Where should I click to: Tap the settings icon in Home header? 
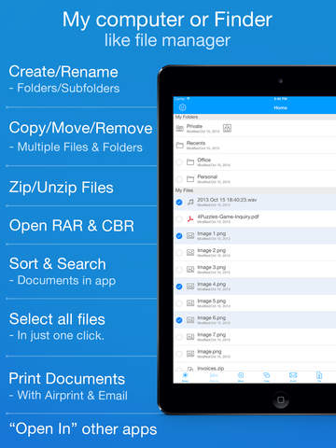click(183, 107)
